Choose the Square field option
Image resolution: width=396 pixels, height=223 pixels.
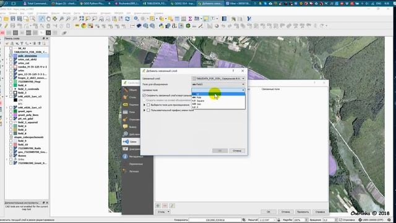coord(218,100)
